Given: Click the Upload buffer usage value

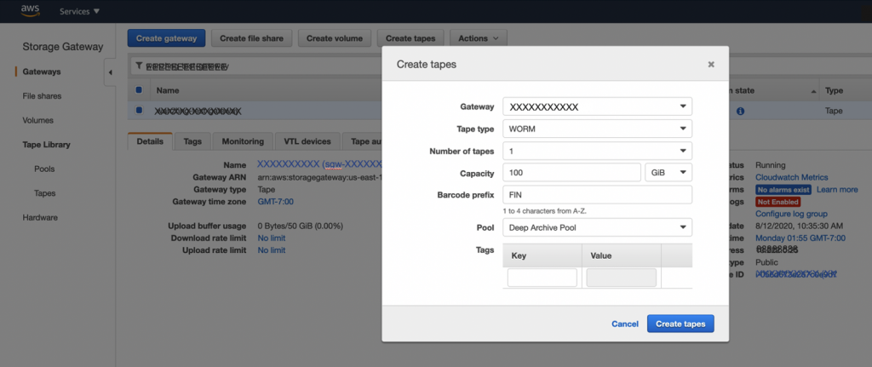Looking at the screenshot, I should [301, 226].
